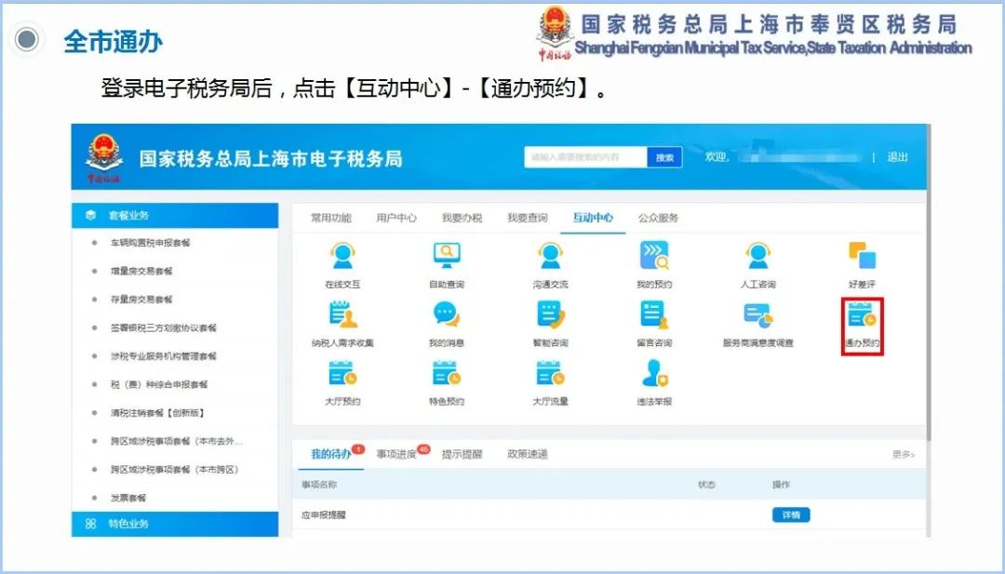Screen dimensions: 1005x574
Task: Select 清税注销套餐【创新版】
Action: pyautogui.click(x=157, y=413)
